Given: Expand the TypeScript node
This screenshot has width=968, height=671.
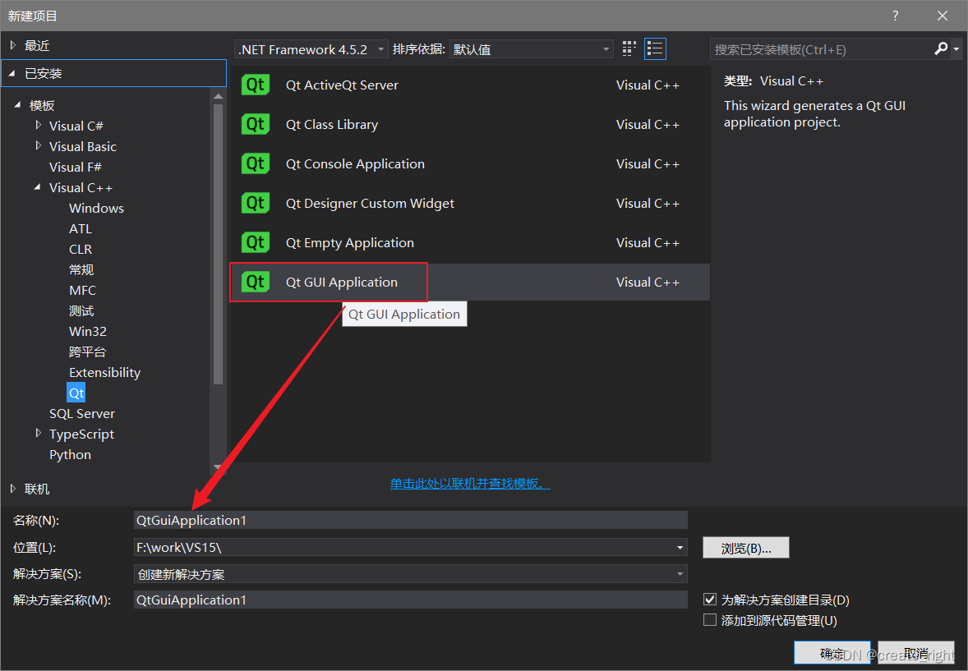Looking at the screenshot, I should tap(39, 434).
